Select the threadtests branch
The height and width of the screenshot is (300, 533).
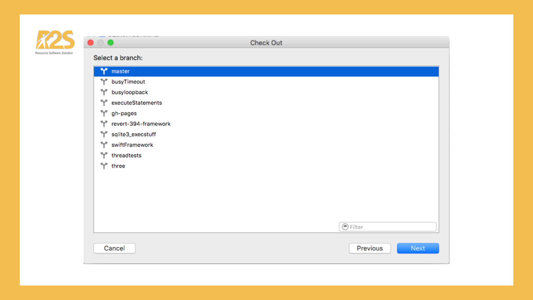(x=126, y=156)
